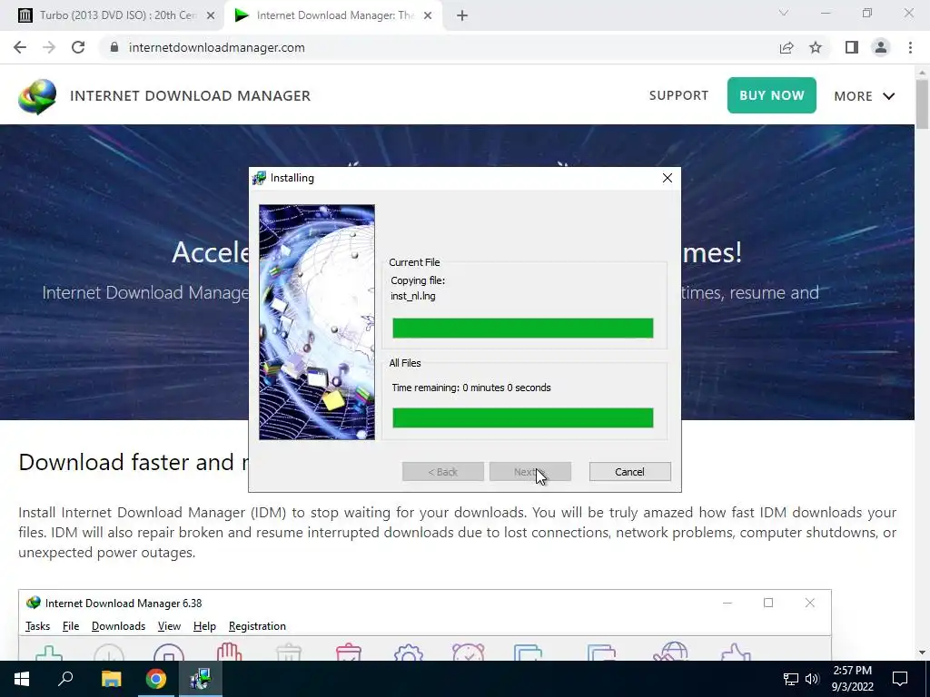The height and width of the screenshot is (697, 930).
Task: Select the Internet Download Manager tab
Action: pos(333,16)
